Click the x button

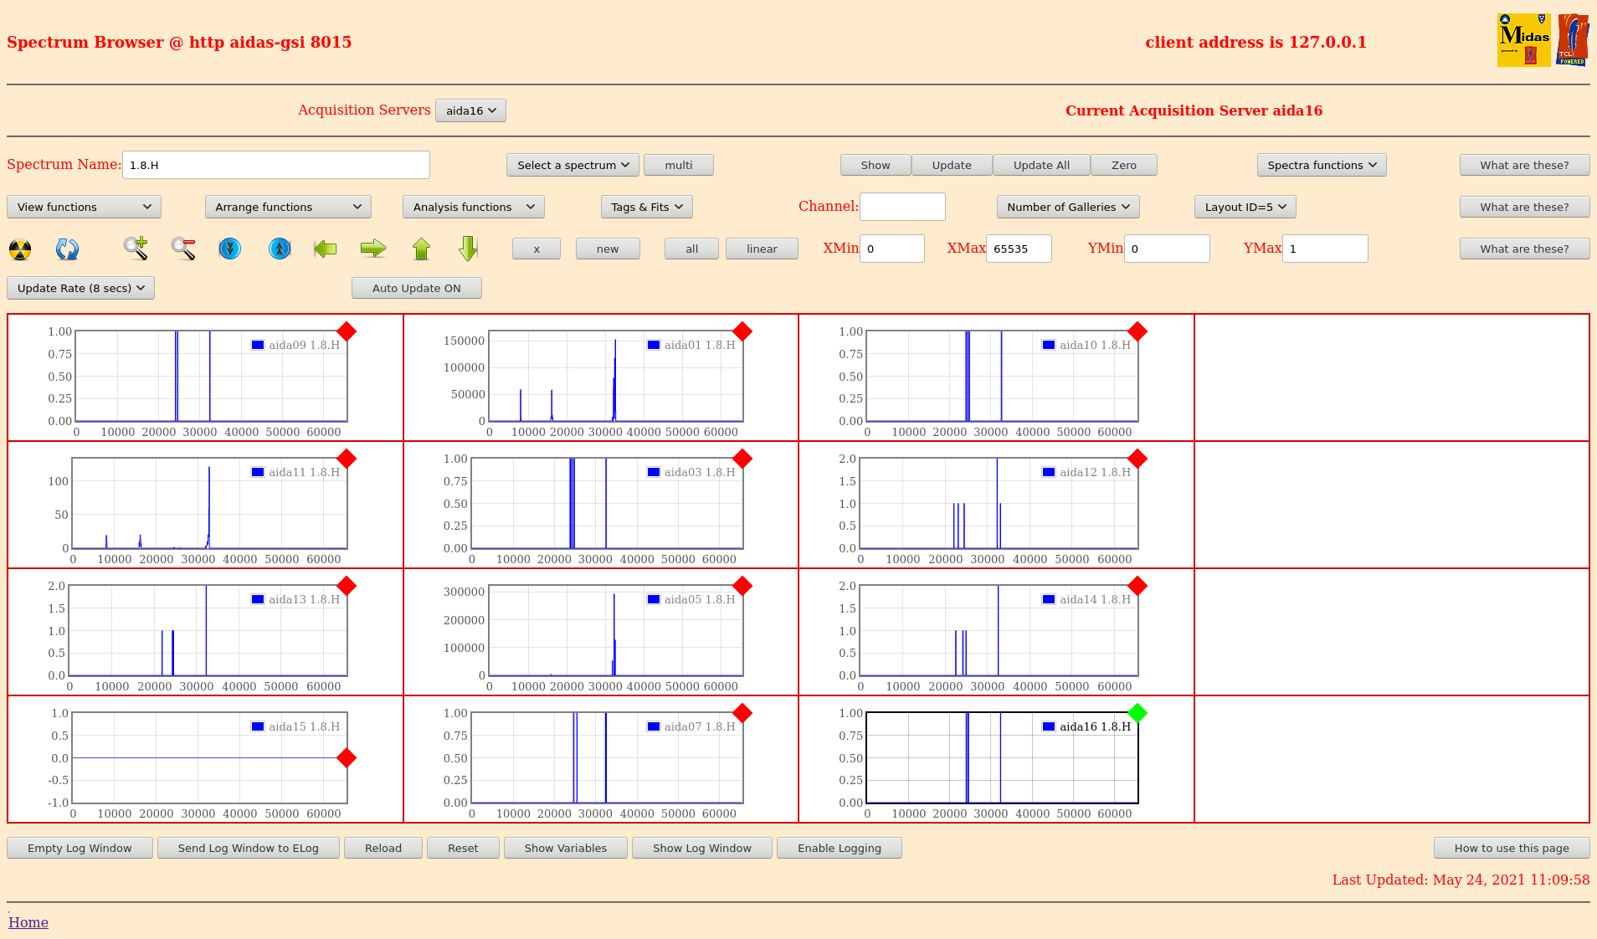[x=537, y=249]
